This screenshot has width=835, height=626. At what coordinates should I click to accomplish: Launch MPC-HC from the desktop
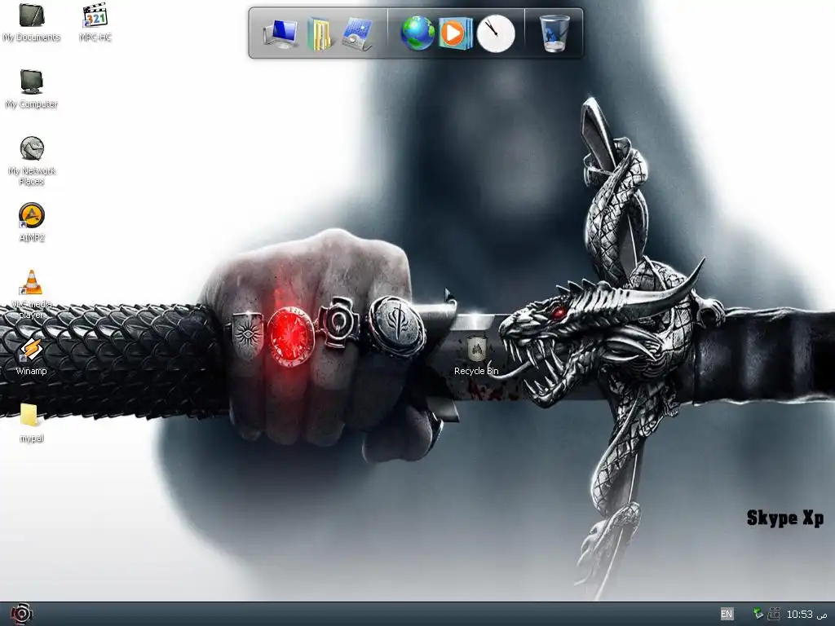click(x=95, y=23)
